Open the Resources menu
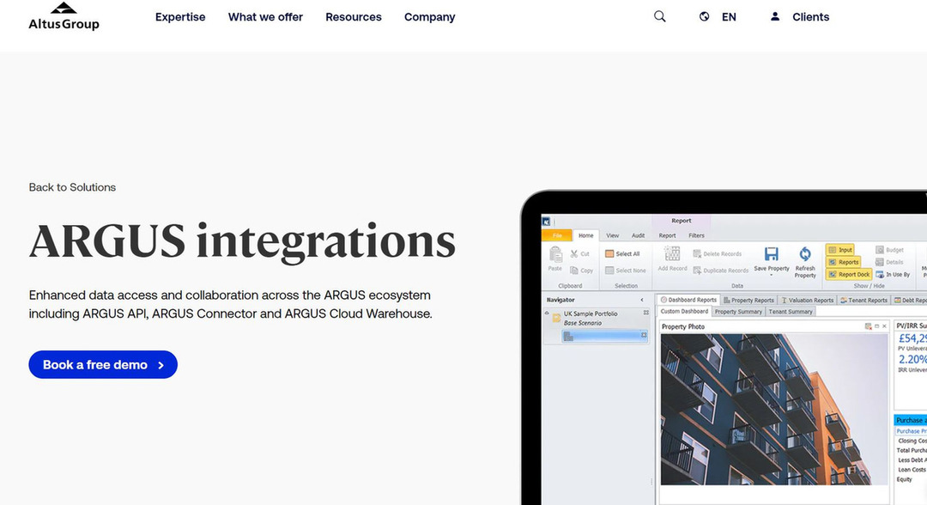 (354, 17)
